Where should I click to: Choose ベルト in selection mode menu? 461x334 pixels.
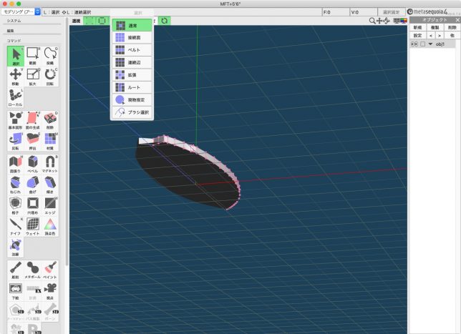point(132,50)
